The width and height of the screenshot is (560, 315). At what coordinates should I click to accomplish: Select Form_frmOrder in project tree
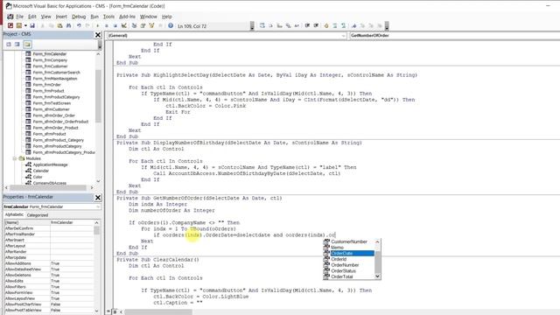[46, 85]
